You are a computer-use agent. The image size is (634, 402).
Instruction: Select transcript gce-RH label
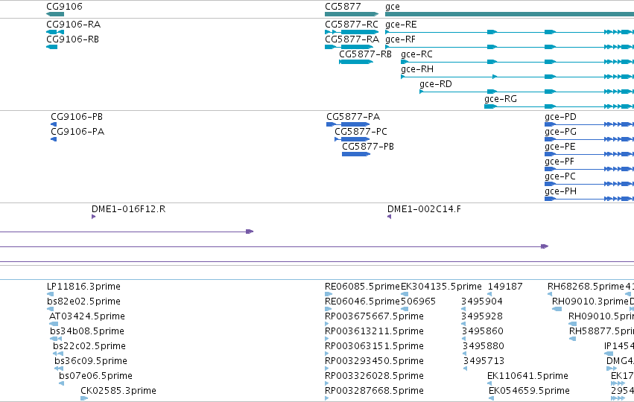coord(417,69)
